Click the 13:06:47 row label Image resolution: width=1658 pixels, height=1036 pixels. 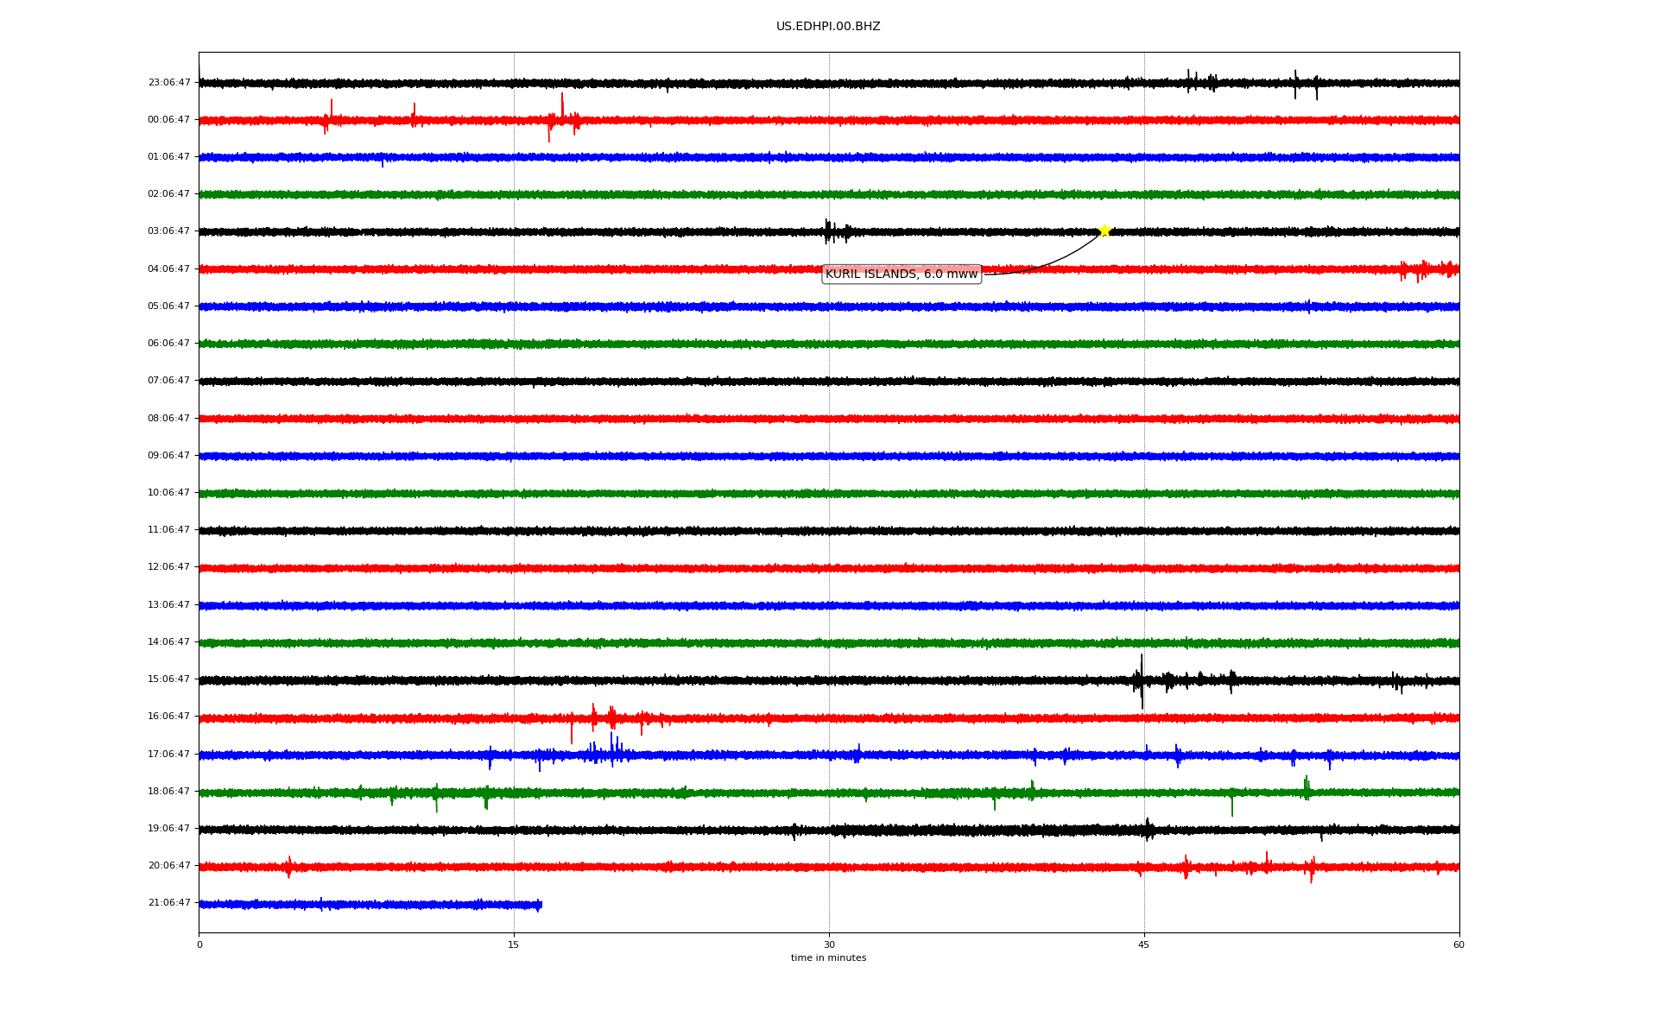[169, 605]
